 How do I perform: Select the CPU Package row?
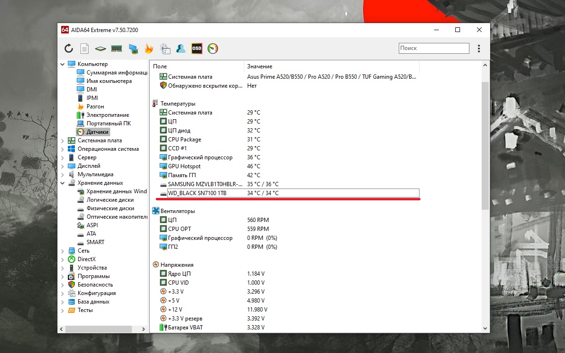(x=289, y=140)
